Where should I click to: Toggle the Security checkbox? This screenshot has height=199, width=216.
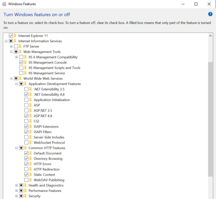(21, 196)
